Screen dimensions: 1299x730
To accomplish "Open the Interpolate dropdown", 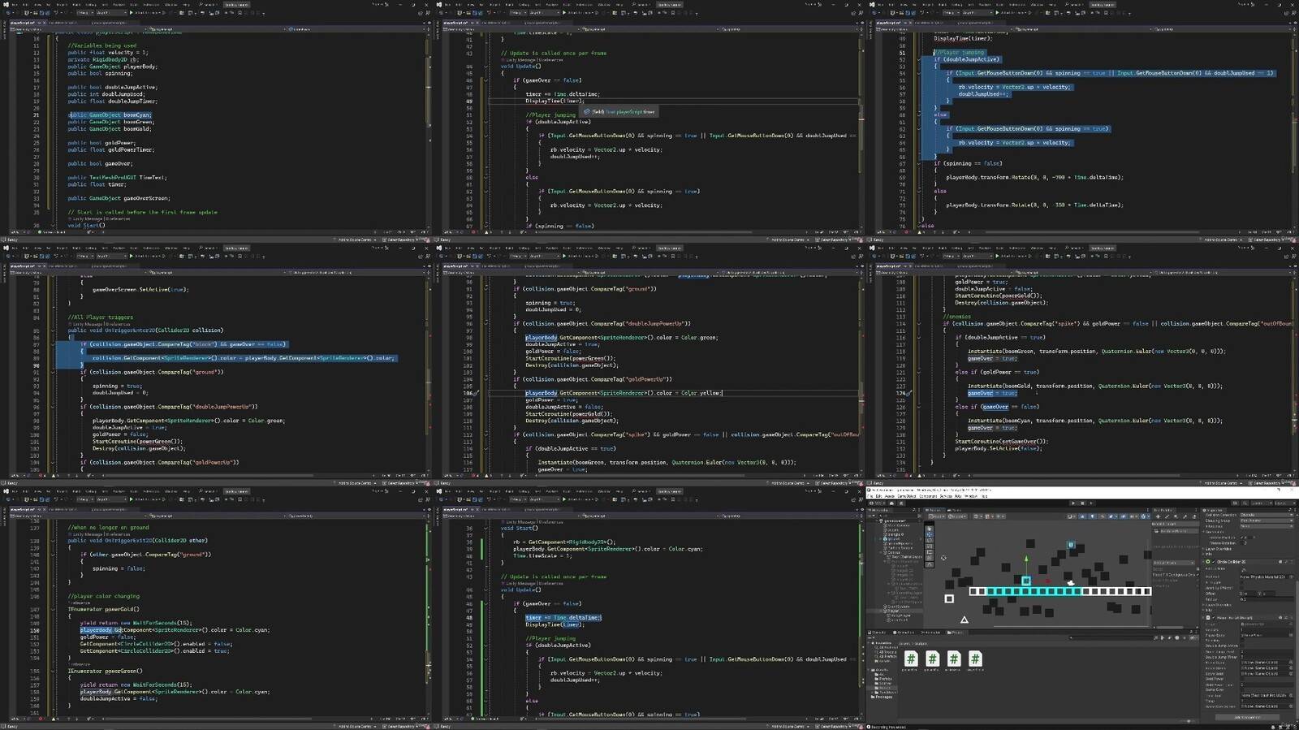I will pyautogui.click(x=1267, y=526).
